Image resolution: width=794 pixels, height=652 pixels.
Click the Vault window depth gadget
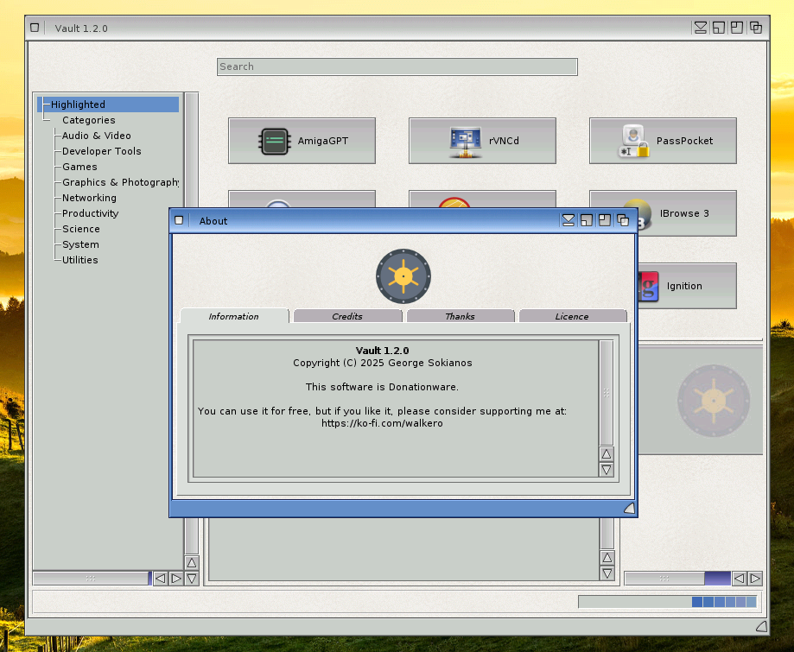coord(756,28)
